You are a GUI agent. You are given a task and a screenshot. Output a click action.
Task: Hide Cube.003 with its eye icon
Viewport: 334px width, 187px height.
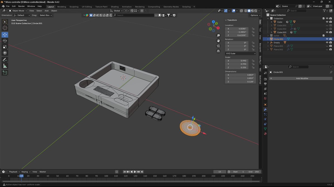[327, 32]
